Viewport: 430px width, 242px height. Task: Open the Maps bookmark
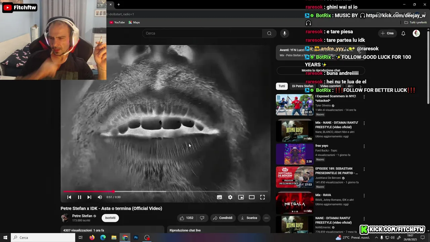tap(134, 23)
